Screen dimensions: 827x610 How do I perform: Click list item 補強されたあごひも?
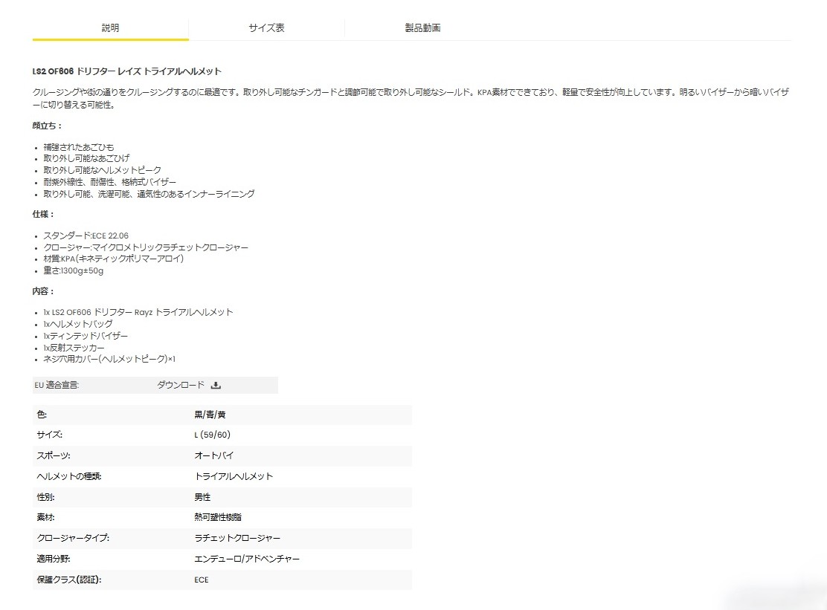(79, 147)
